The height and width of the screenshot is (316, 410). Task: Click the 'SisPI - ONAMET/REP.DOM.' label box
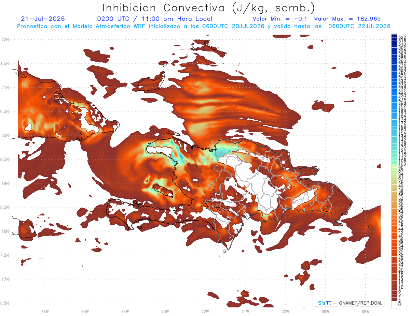pyautogui.click(x=348, y=303)
